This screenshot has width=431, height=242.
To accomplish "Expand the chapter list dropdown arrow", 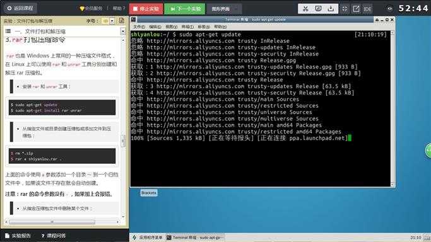I will coord(123,32).
